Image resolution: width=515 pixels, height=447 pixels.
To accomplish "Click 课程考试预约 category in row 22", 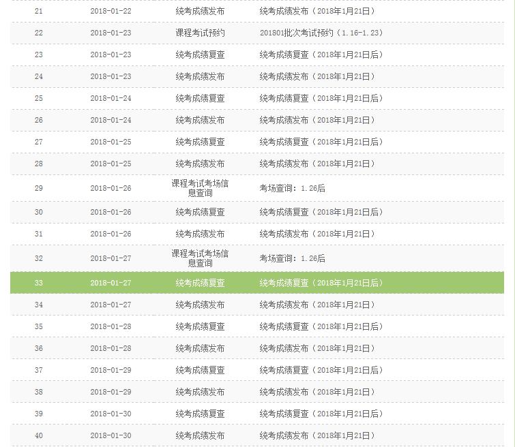I will (x=200, y=33).
